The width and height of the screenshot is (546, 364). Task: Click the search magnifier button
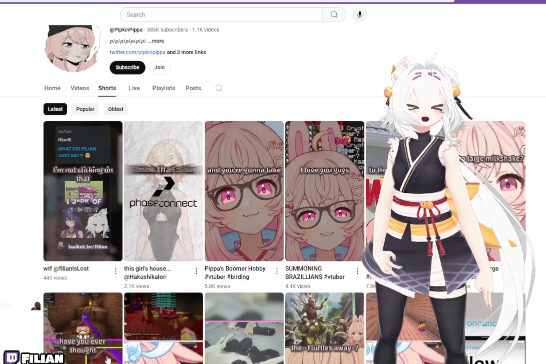coord(334,15)
